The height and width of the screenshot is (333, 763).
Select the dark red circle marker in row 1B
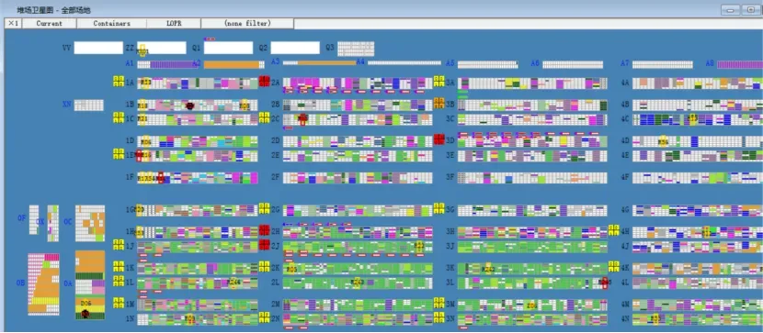(x=190, y=105)
